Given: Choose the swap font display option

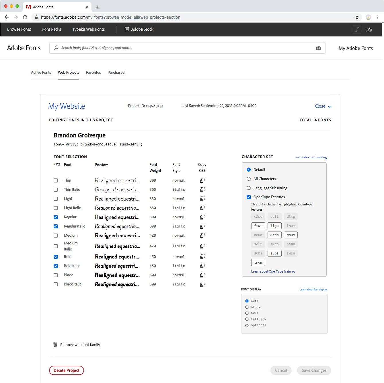Looking at the screenshot, I should 247,313.
